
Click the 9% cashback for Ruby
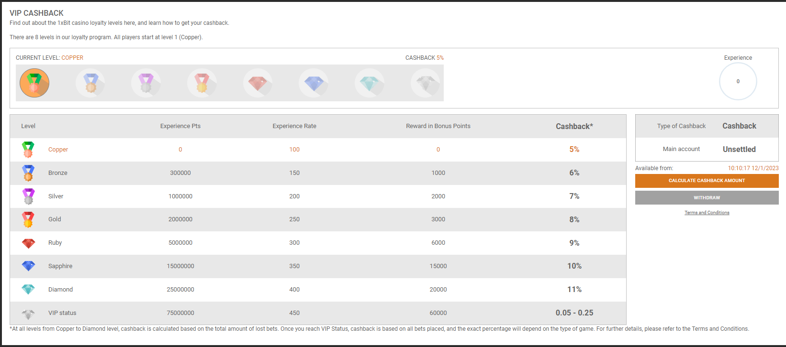click(574, 243)
